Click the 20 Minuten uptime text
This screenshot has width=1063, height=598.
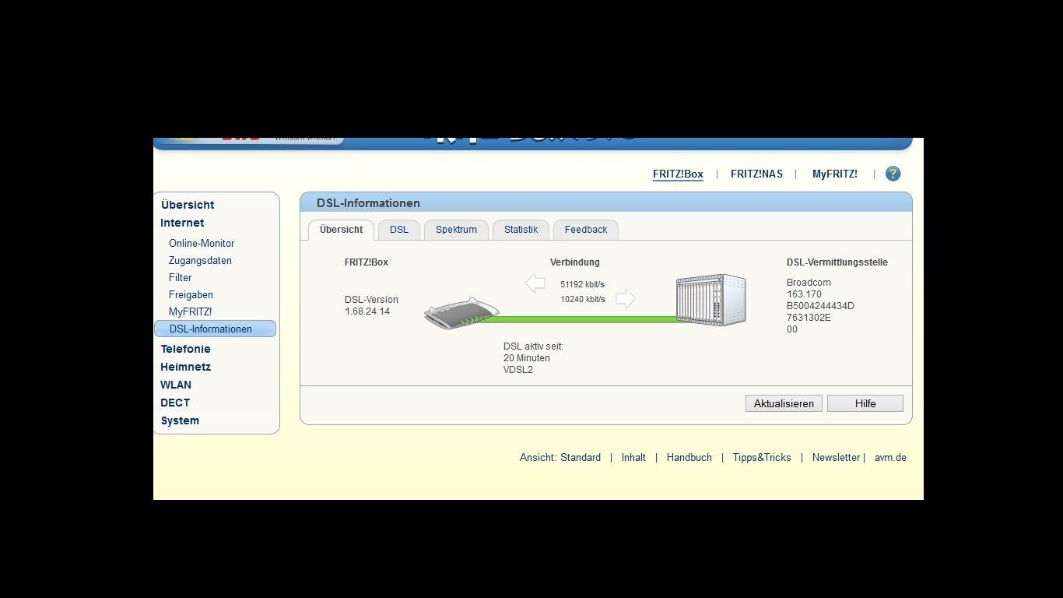pos(527,358)
